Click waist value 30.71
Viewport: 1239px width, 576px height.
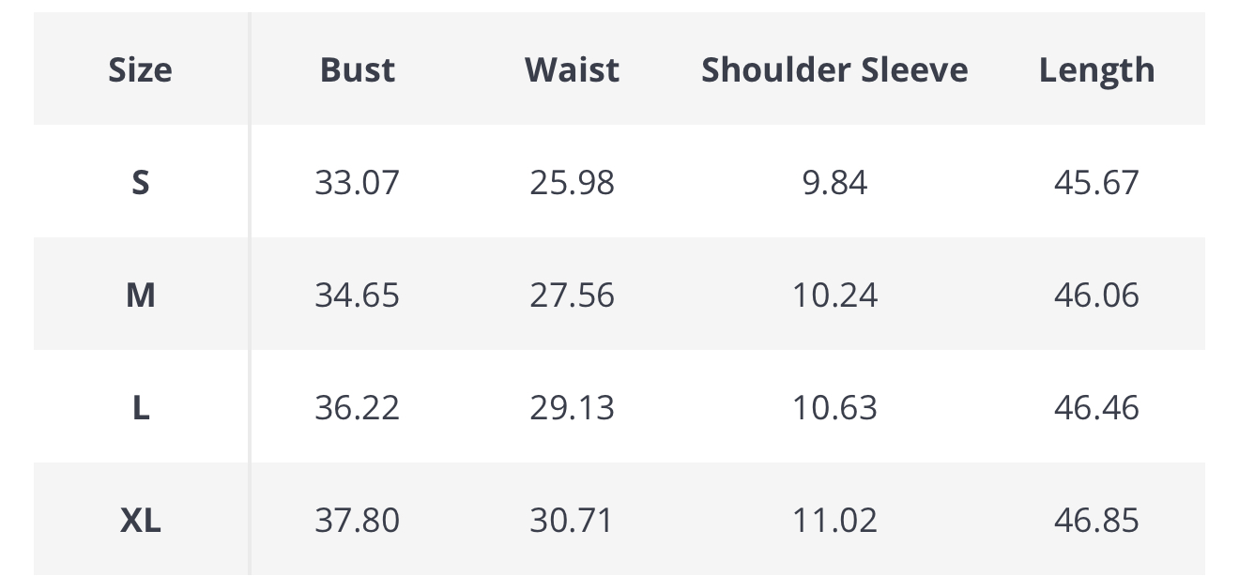tap(572, 520)
